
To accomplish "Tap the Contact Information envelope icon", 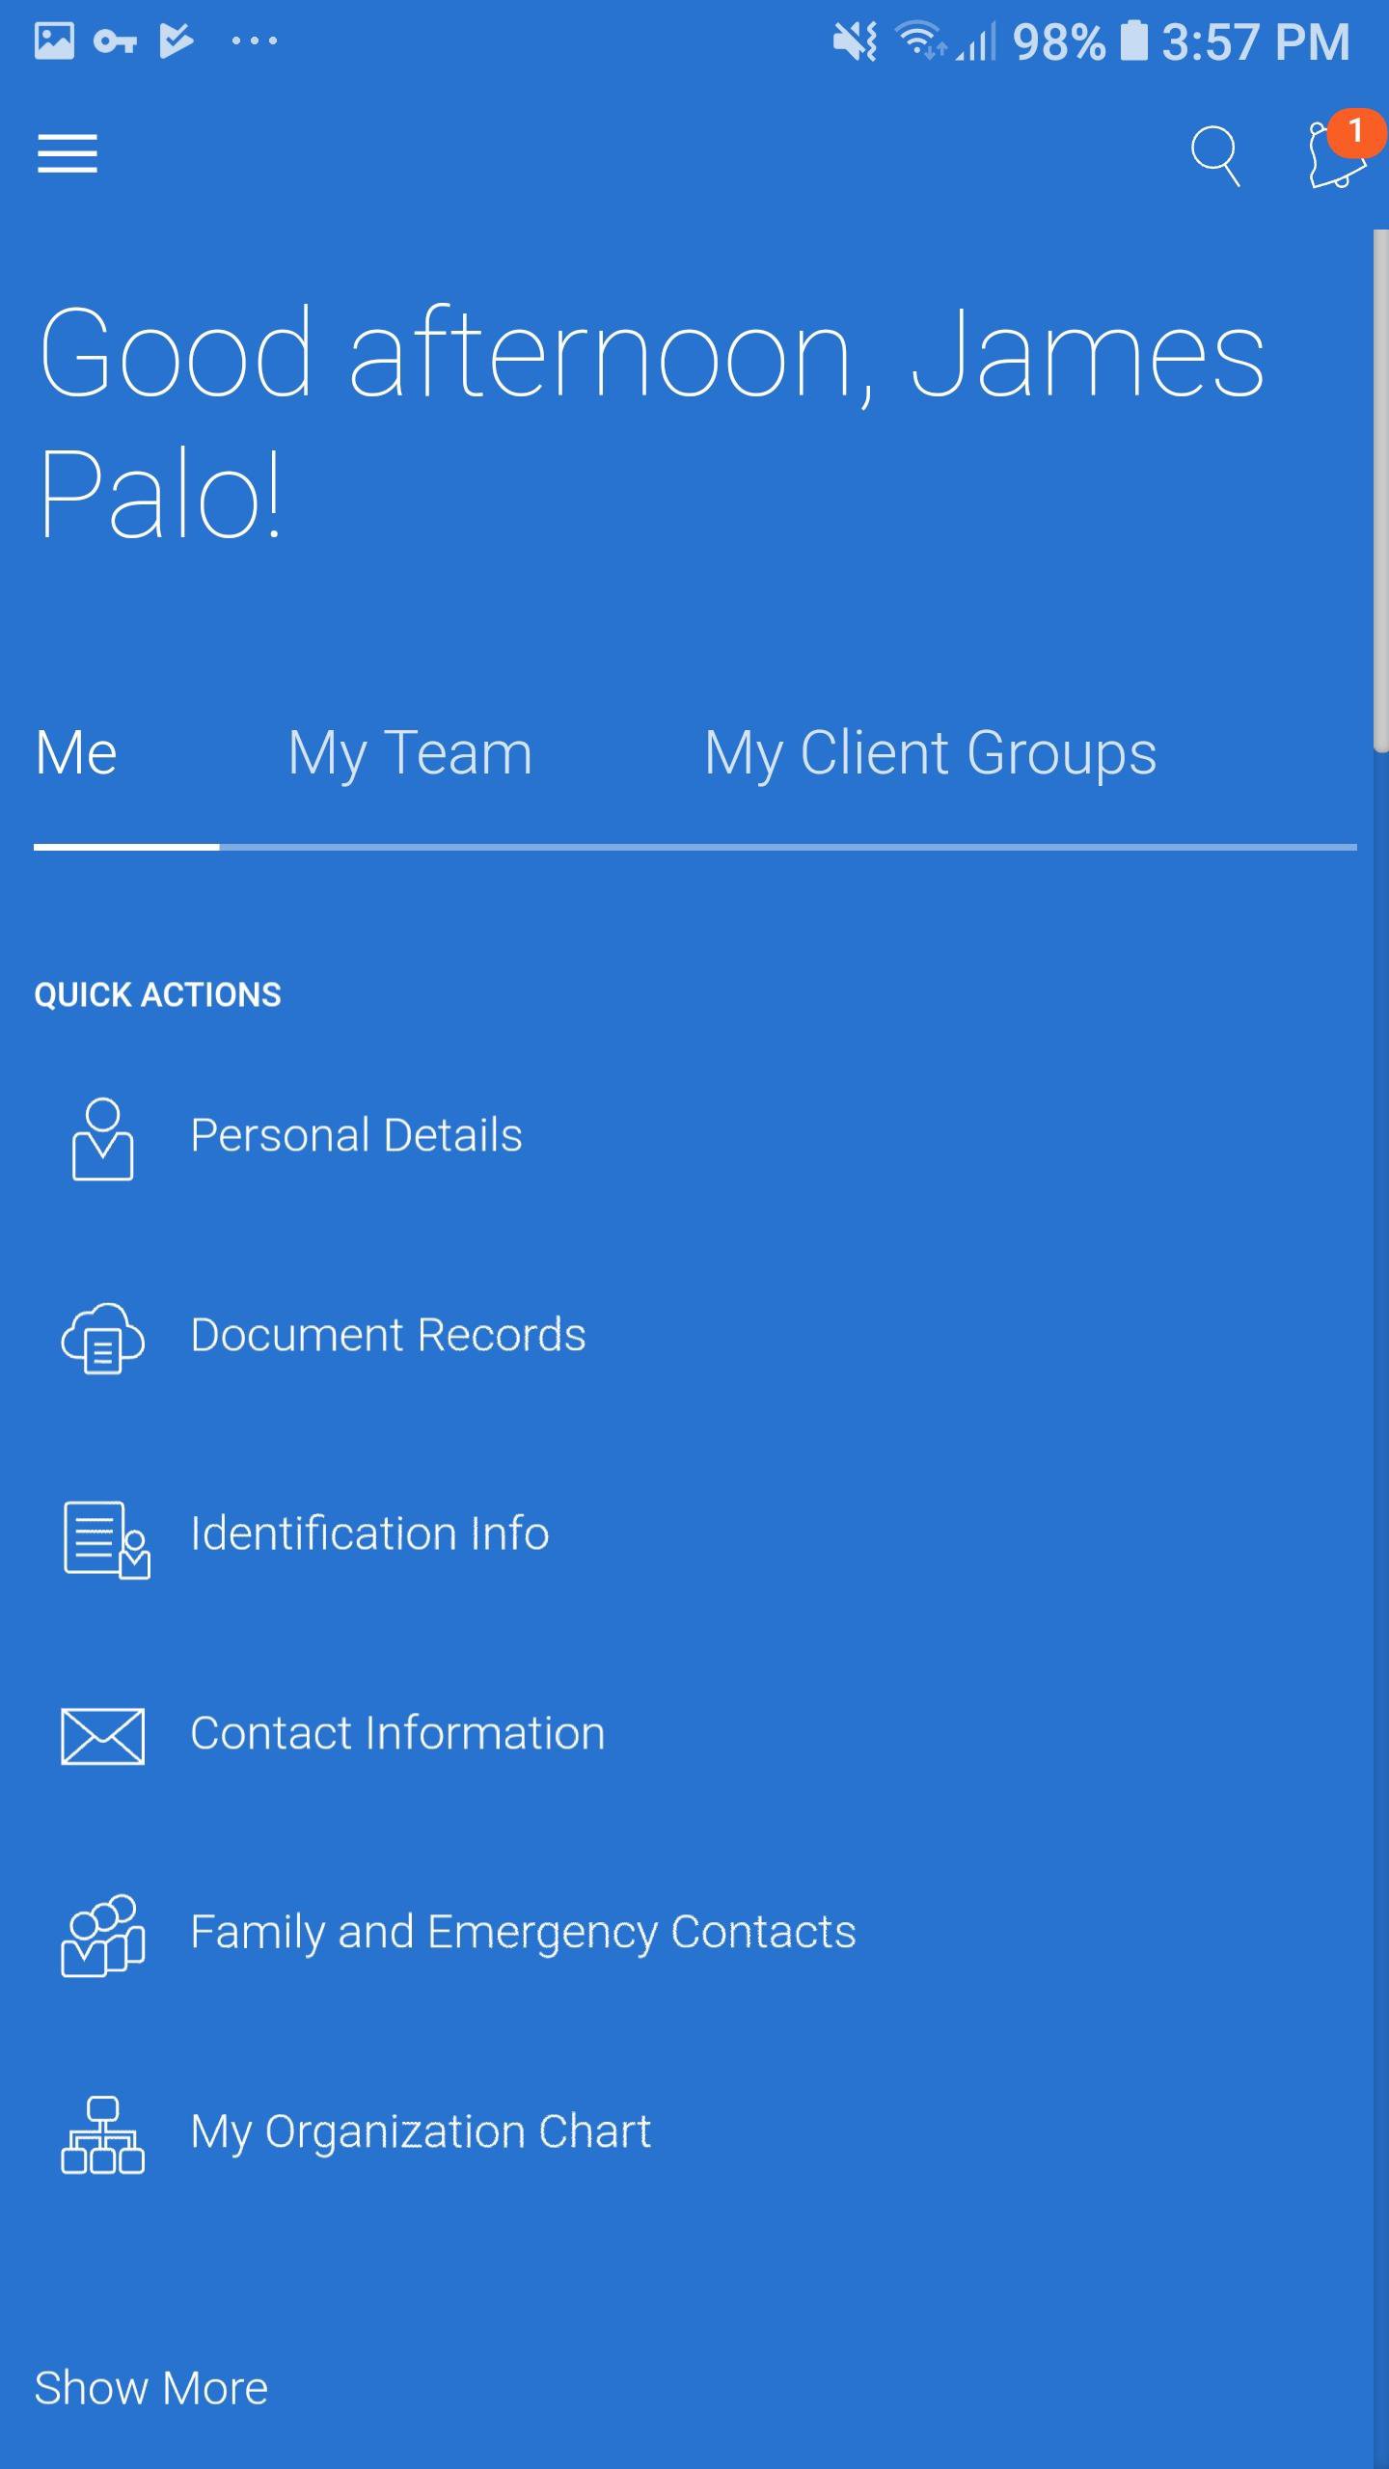I will click(102, 1736).
